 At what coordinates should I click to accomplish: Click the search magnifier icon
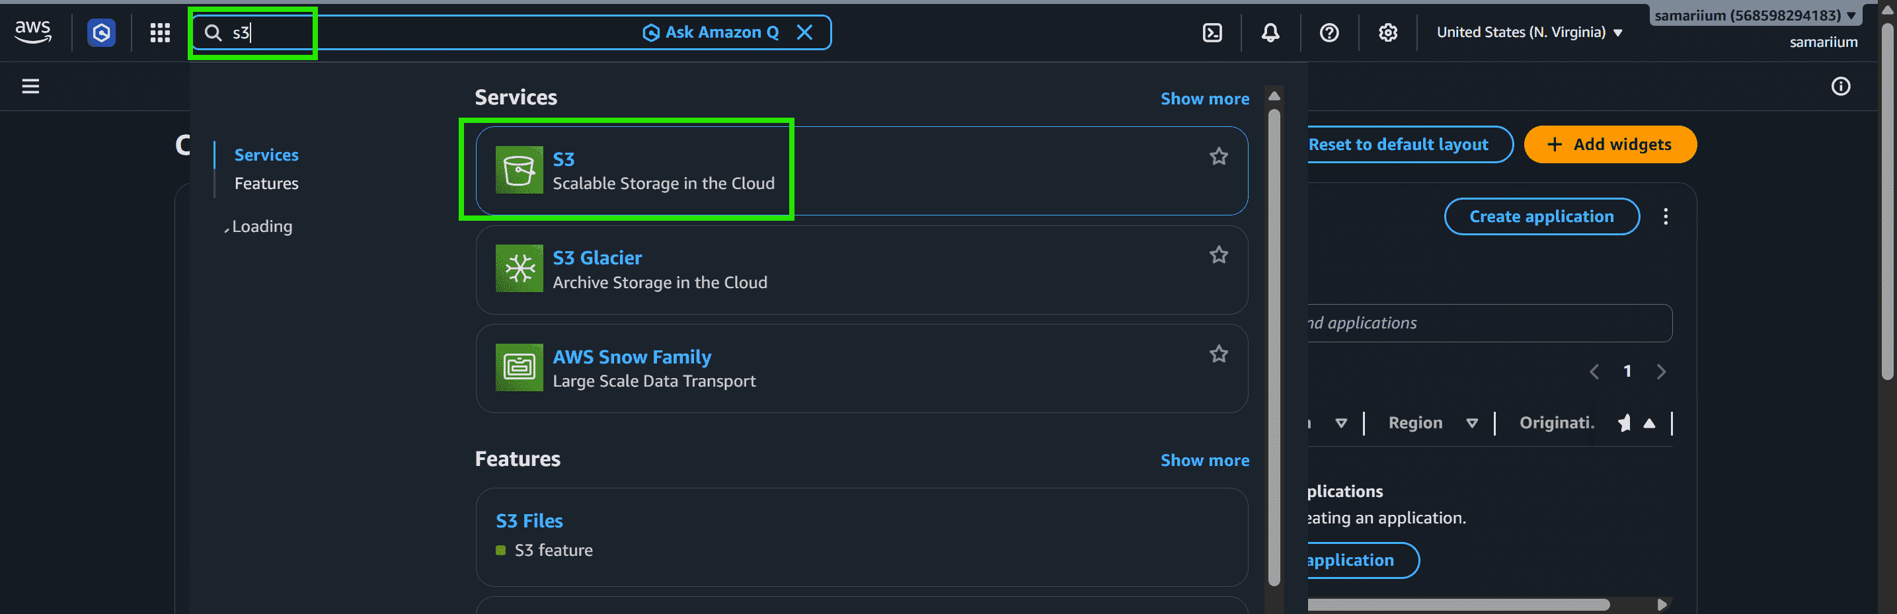pyautogui.click(x=213, y=32)
